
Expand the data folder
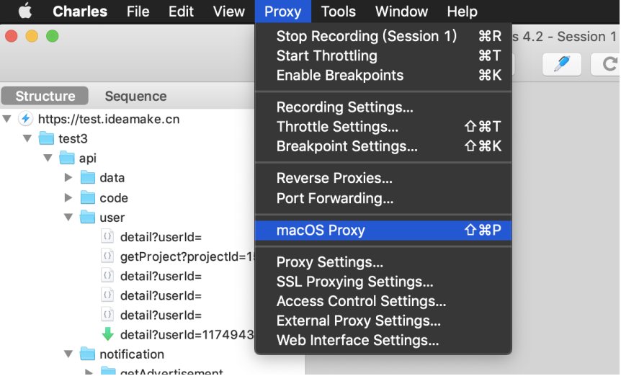(68, 177)
